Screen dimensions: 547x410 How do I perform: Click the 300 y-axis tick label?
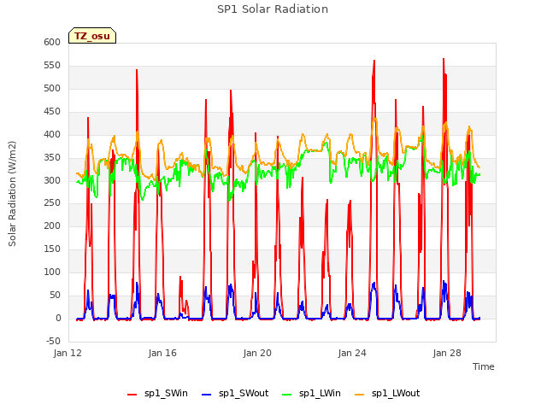point(52,180)
